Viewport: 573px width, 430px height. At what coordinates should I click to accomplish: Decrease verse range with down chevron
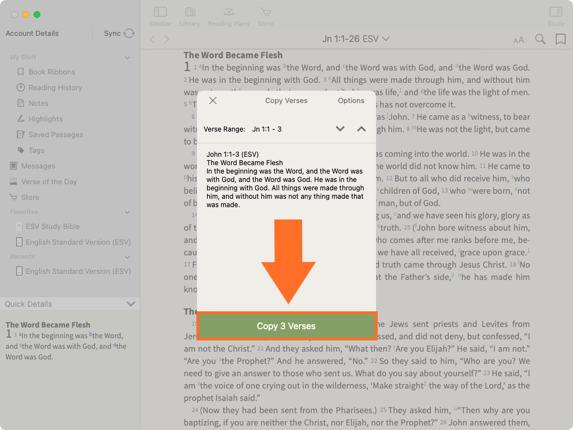click(340, 129)
